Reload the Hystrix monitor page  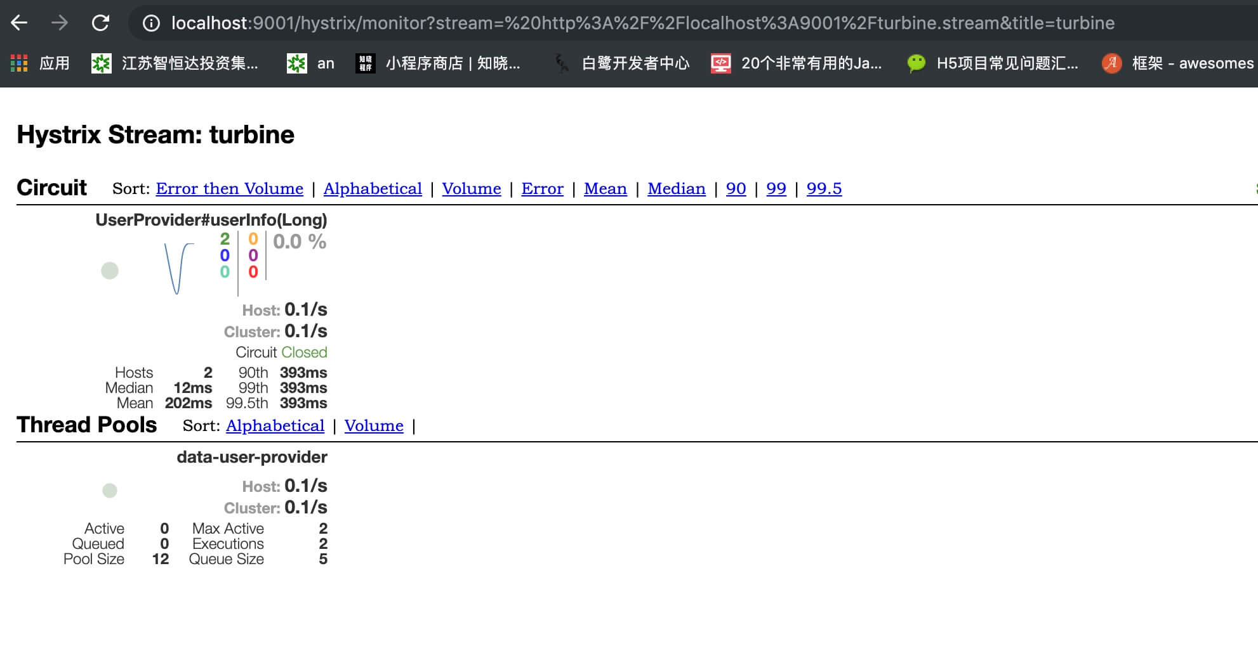coord(100,23)
